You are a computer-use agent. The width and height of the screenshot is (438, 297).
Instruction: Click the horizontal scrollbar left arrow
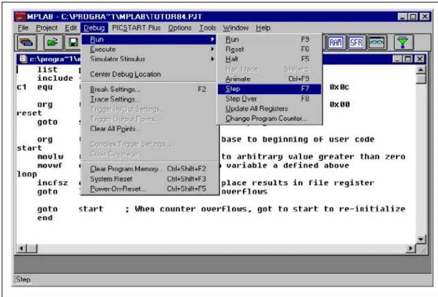22,248
